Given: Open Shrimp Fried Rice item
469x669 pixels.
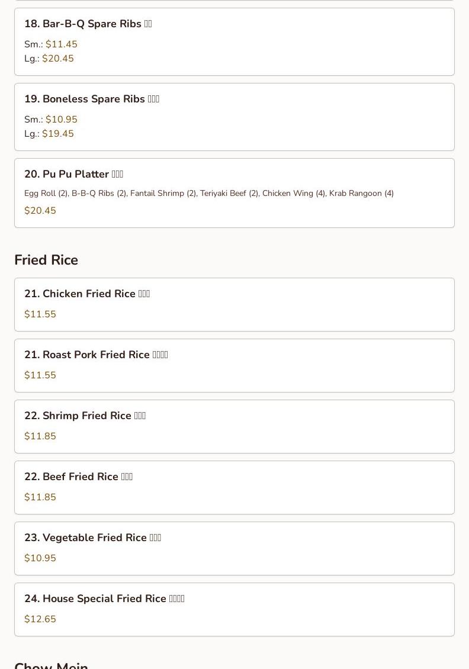Looking at the screenshot, I should coord(234,427).
